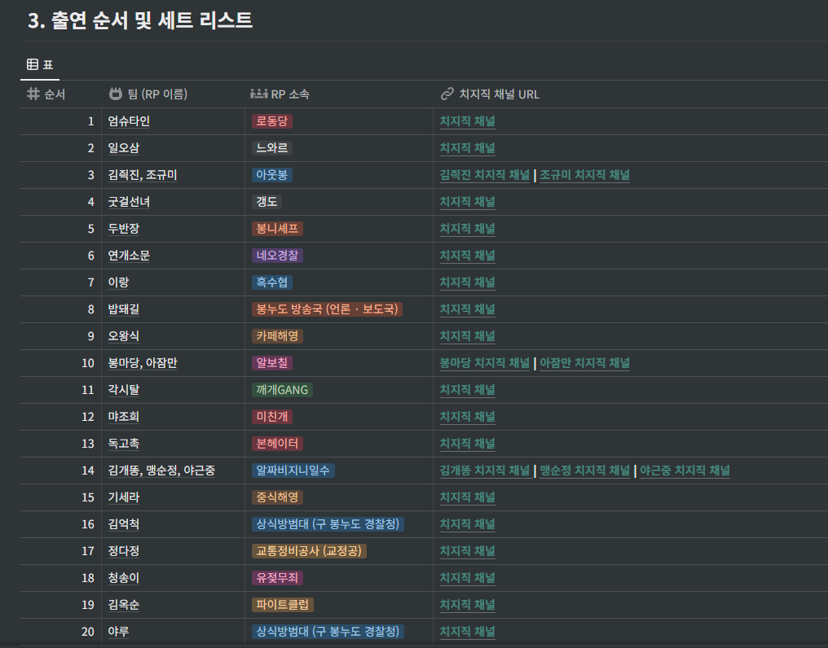Select the 표 table view tab
Screen dimensions: 828x648
(40, 64)
